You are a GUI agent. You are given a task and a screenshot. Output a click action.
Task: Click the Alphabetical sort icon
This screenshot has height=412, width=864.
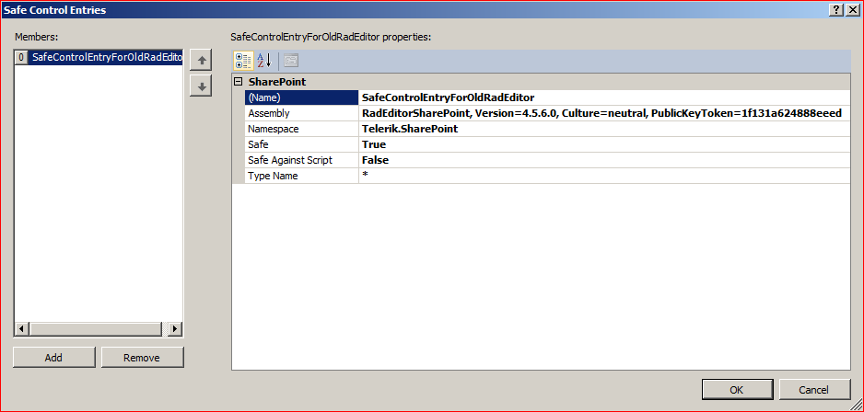(264, 62)
